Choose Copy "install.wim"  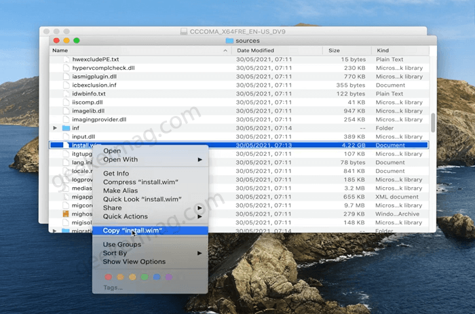click(x=132, y=231)
